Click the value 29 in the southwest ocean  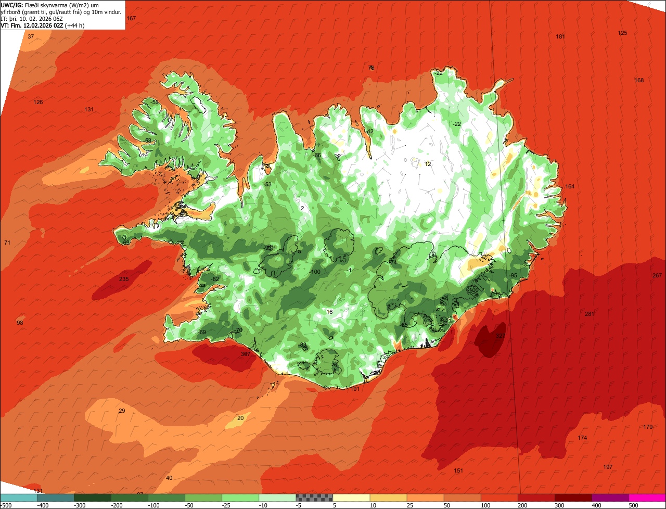coord(122,411)
